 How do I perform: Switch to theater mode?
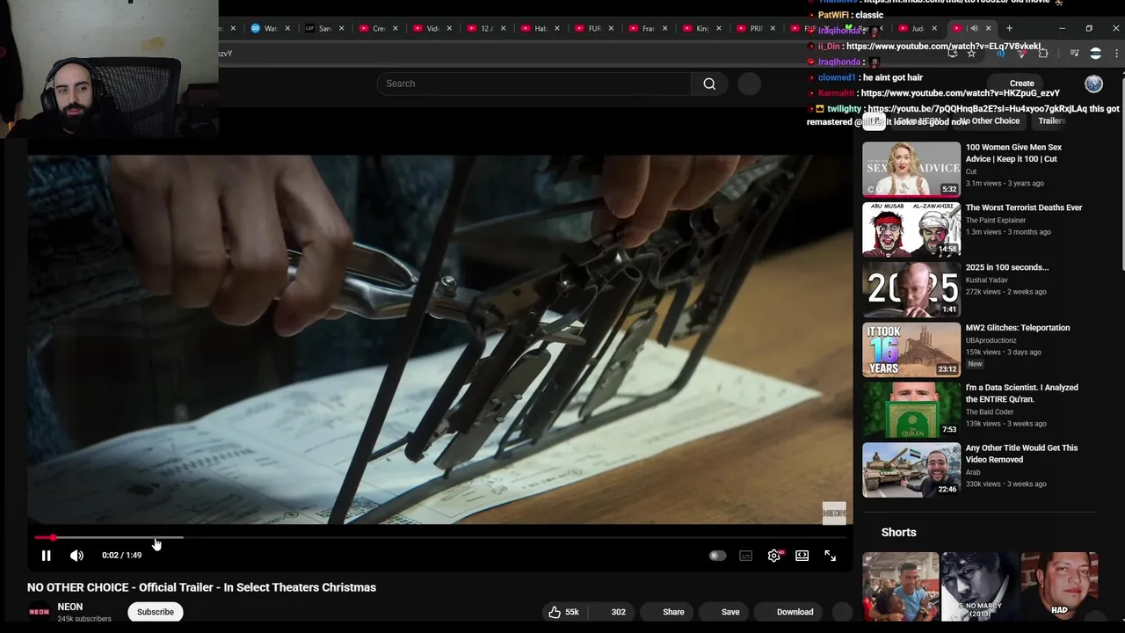click(x=802, y=556)
